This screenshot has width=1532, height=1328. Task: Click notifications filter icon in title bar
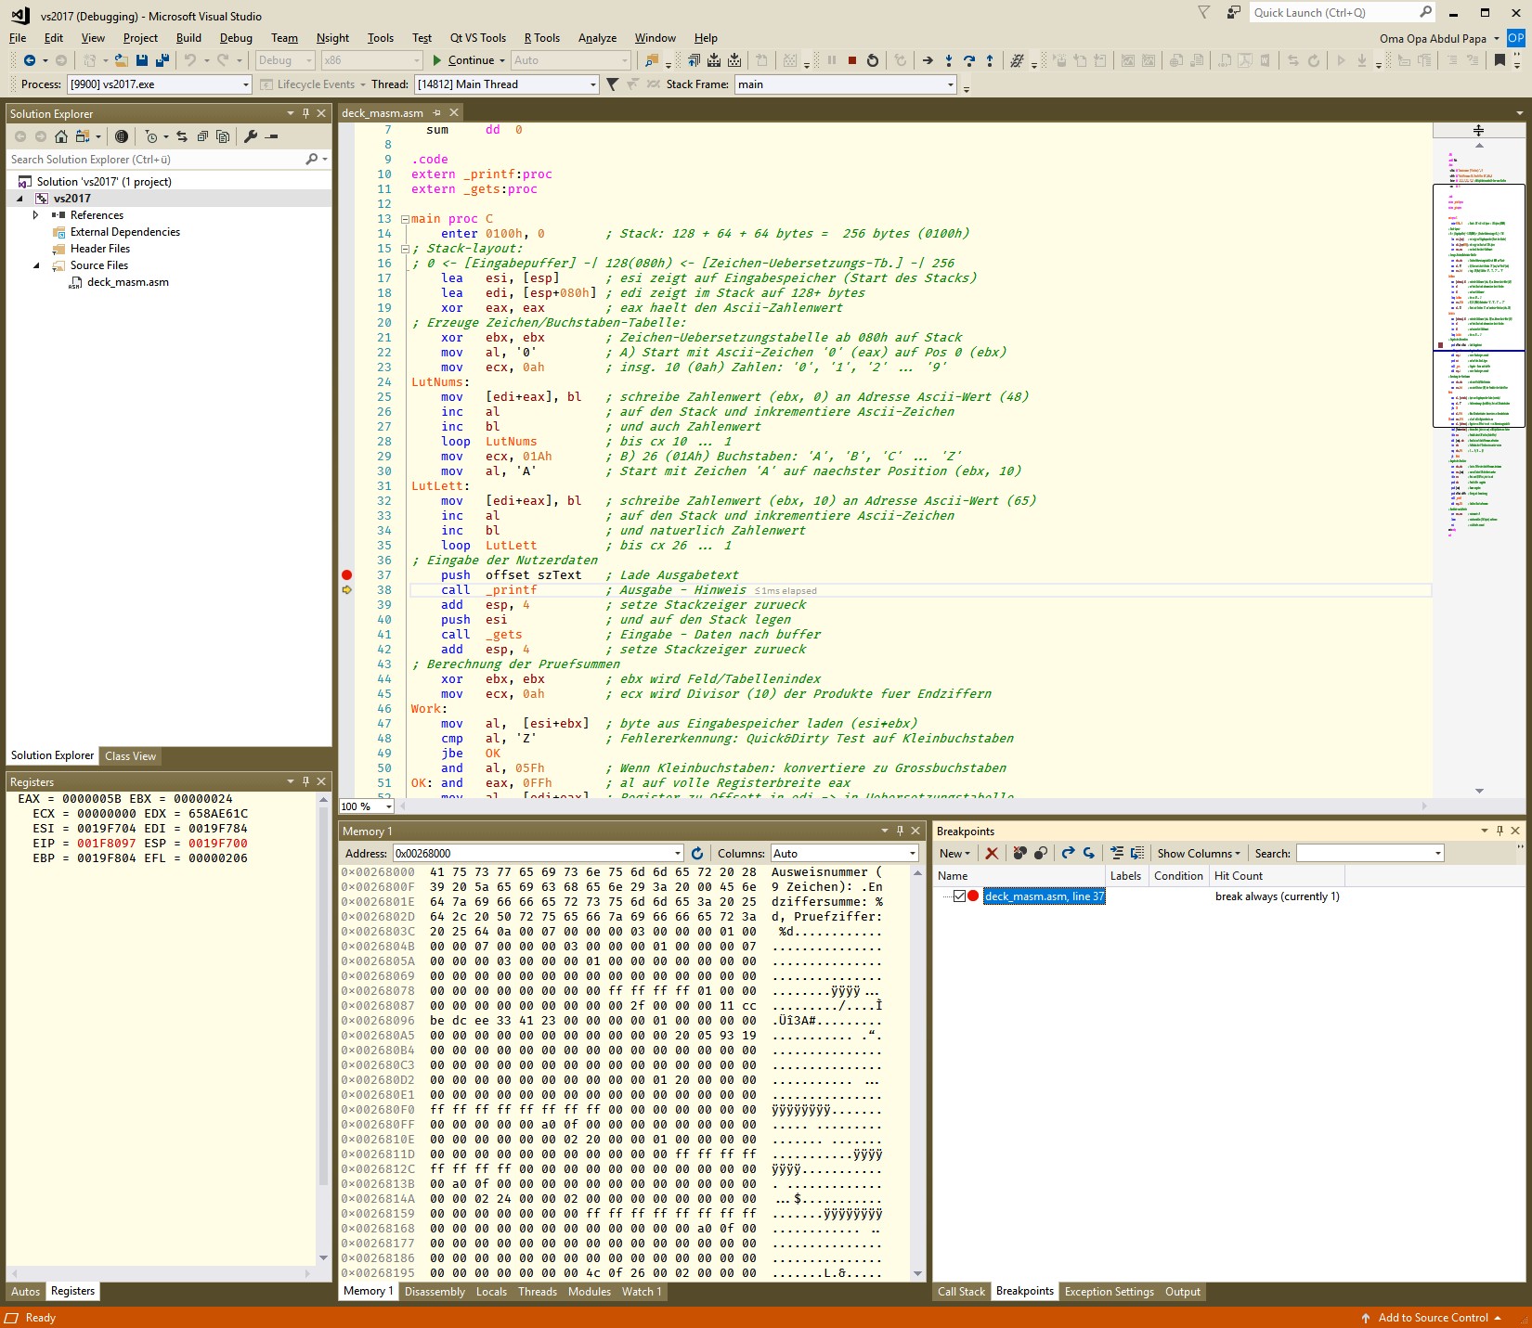pyautogui.click(x=1204, y=13)
